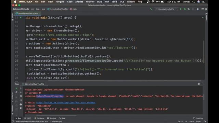Open the selenium.dev exceptions link in console
Screen dimensions: 219x123
(66, 102)
